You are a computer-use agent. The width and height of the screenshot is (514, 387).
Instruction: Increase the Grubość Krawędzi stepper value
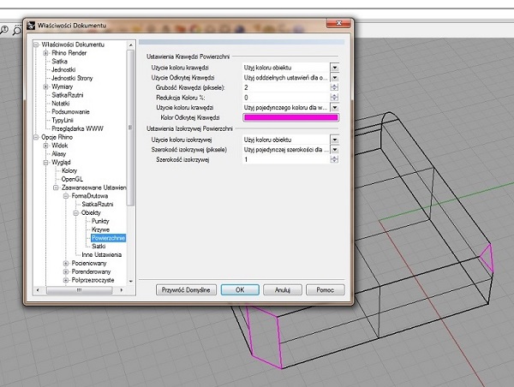point(335,85)
